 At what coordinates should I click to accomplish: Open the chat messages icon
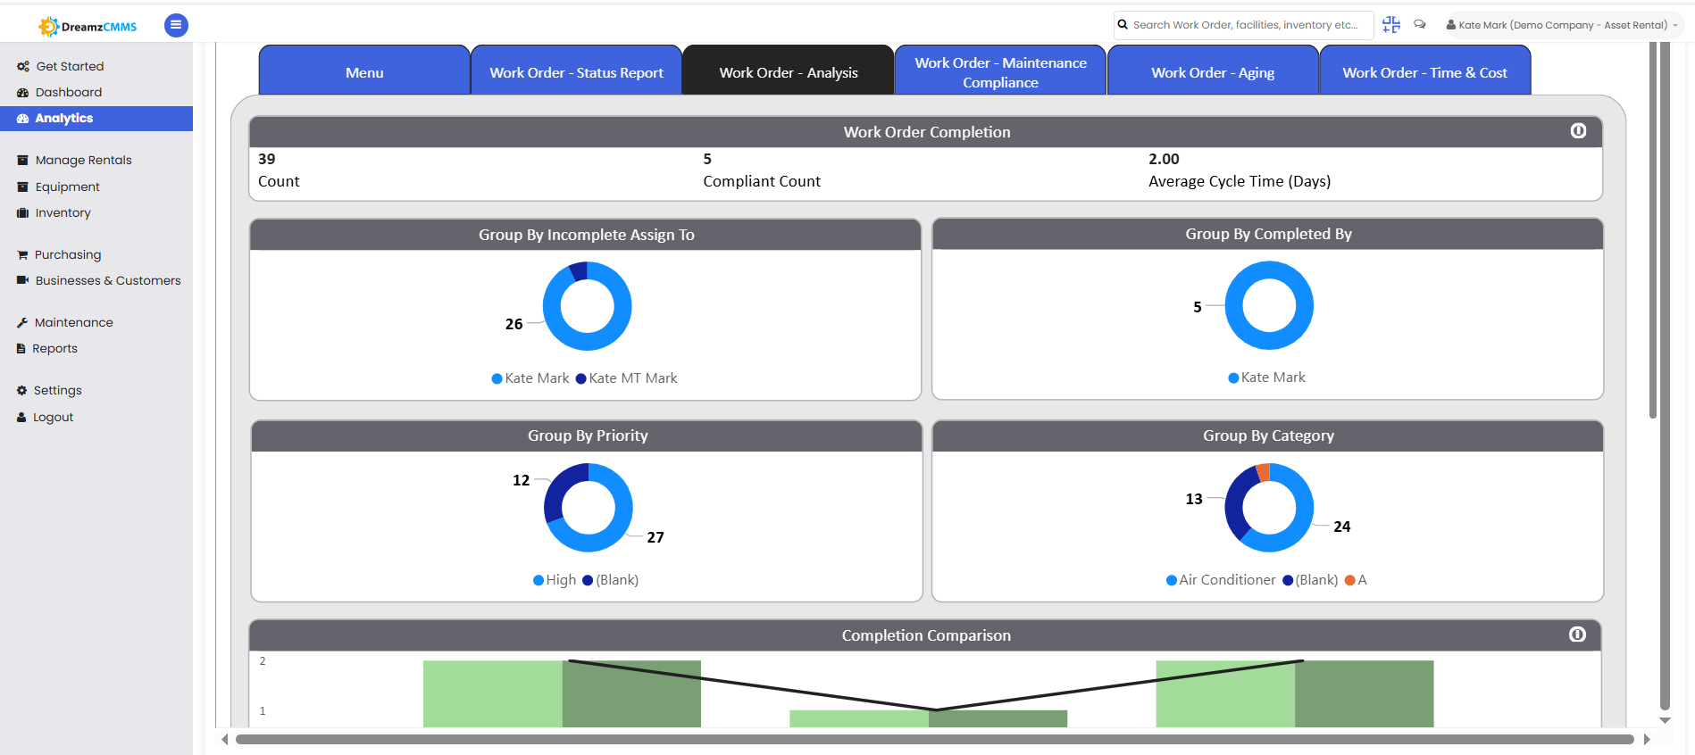pyautogui.click(x=1420, y=25)
